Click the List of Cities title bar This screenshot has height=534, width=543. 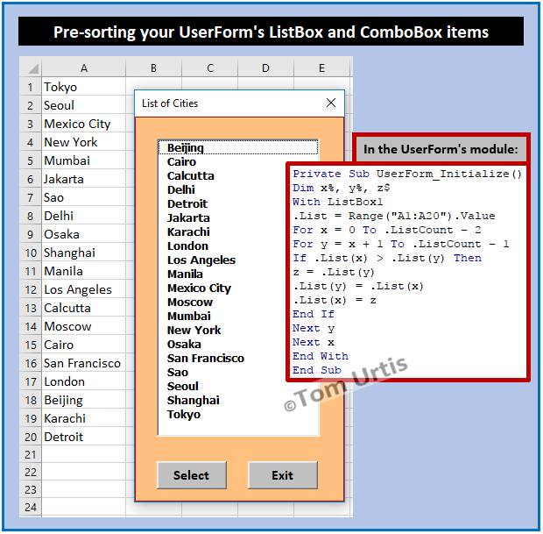pyautogui.click(x=239, y=103)
